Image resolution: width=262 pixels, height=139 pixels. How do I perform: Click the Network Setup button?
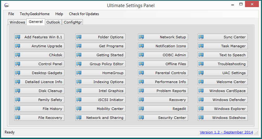pyautogui.click(x=163, y=37)
